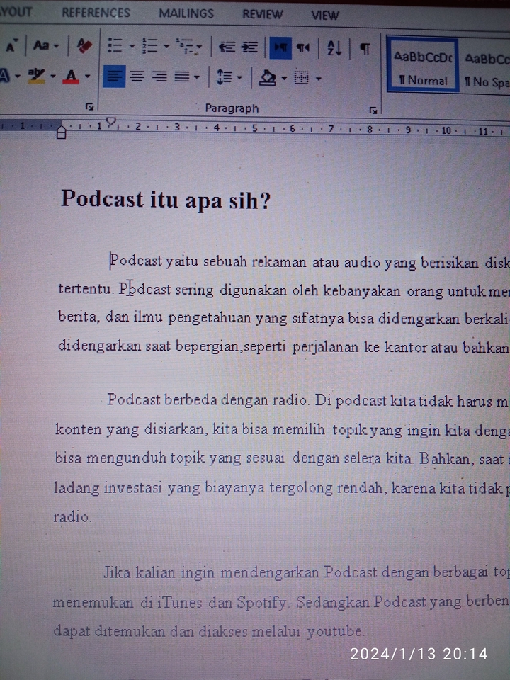Apply the Normal style
Viewport: 510px width, 680px height.
[422, 65]
